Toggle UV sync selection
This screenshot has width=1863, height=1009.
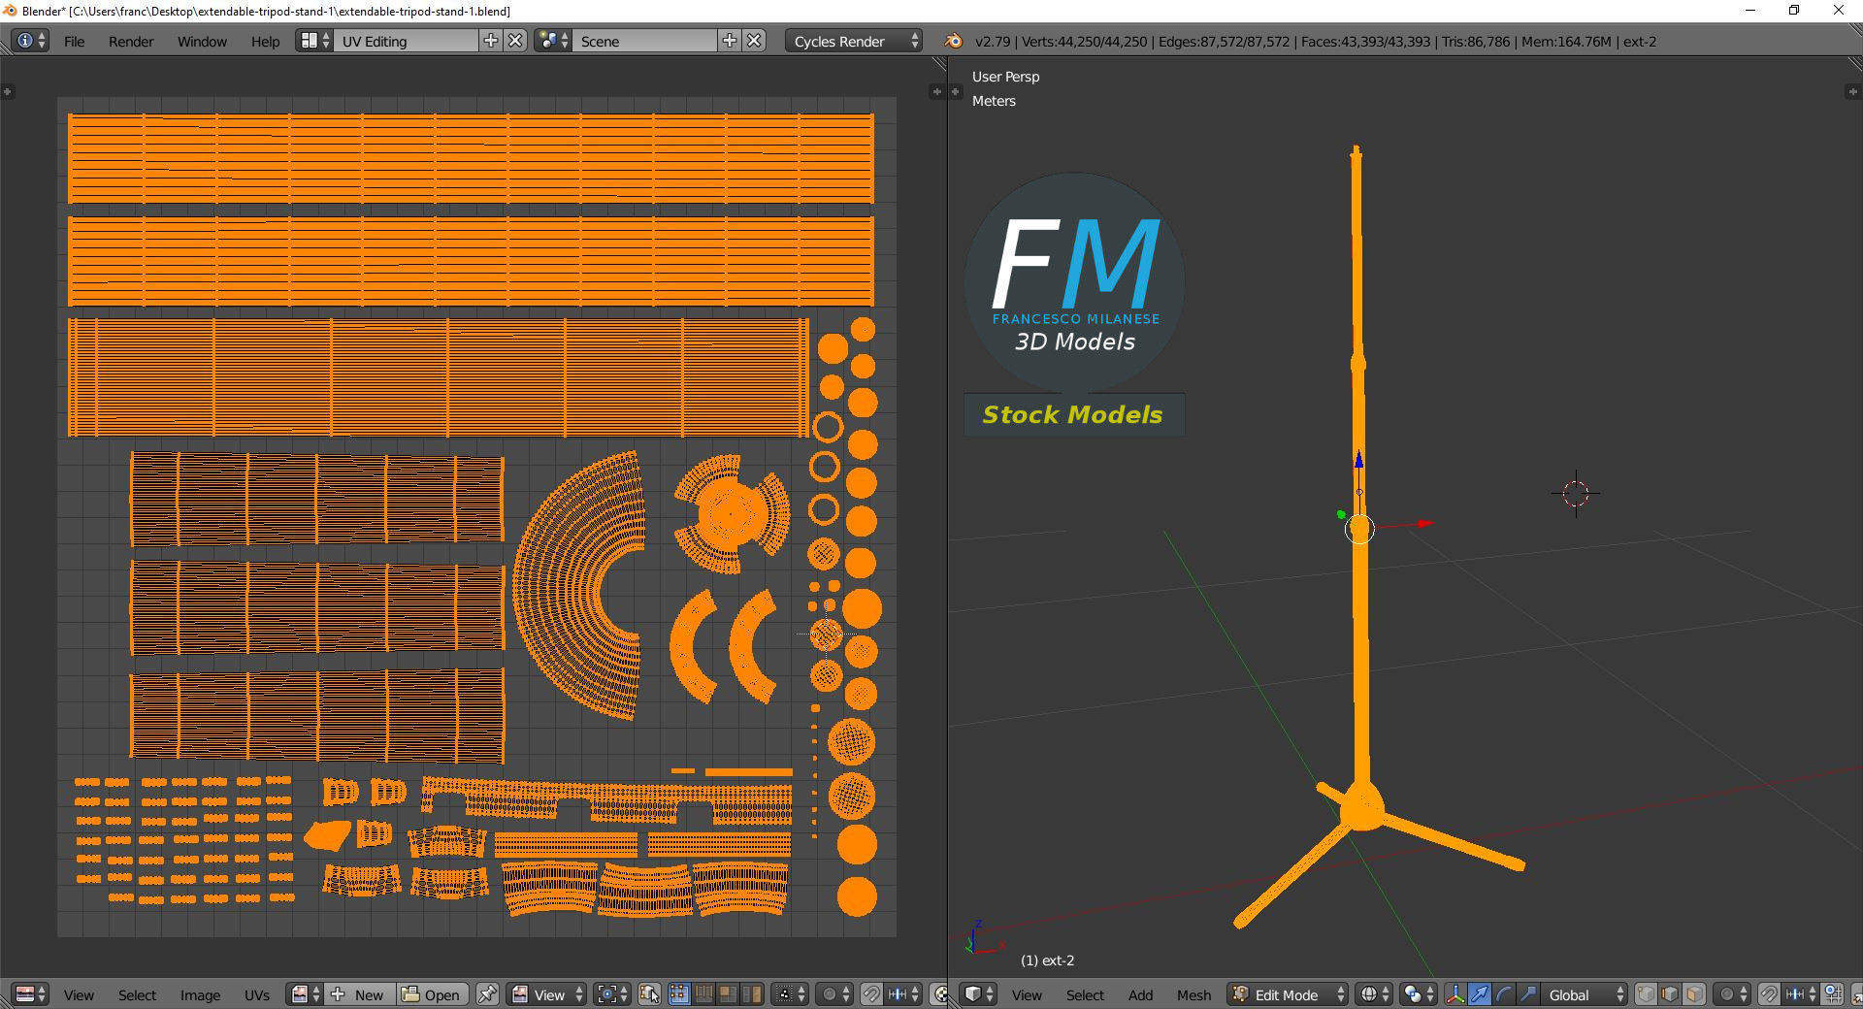tap(649, 994)
